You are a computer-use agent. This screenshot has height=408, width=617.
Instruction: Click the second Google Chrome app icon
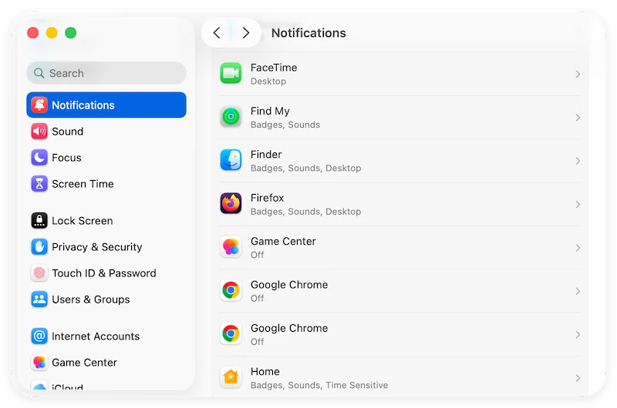tap(231, 334)
